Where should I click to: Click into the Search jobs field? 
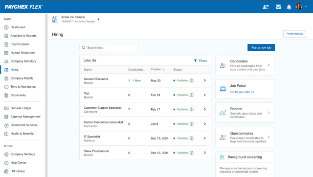pos(109,48)
